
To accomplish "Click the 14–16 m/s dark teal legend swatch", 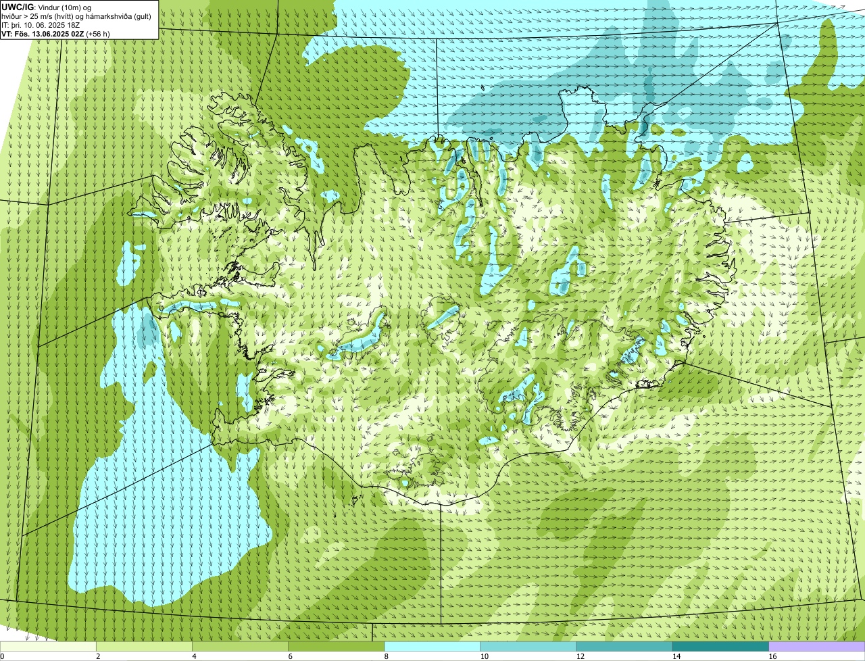I will click(721, 647).
